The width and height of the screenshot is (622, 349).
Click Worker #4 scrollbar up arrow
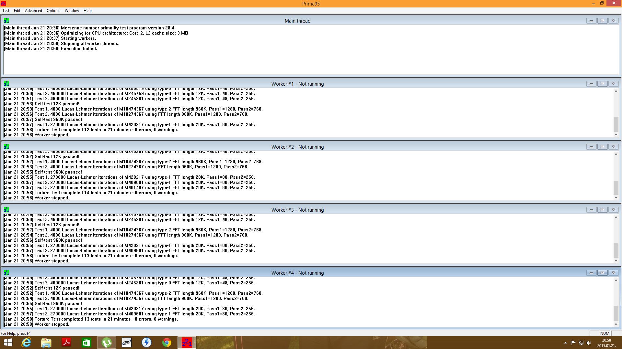click(x=616, y=280)
